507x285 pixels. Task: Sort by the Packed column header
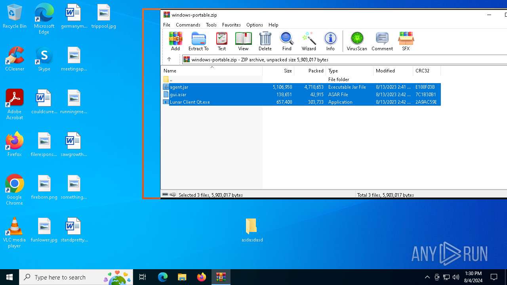[310, 71]
